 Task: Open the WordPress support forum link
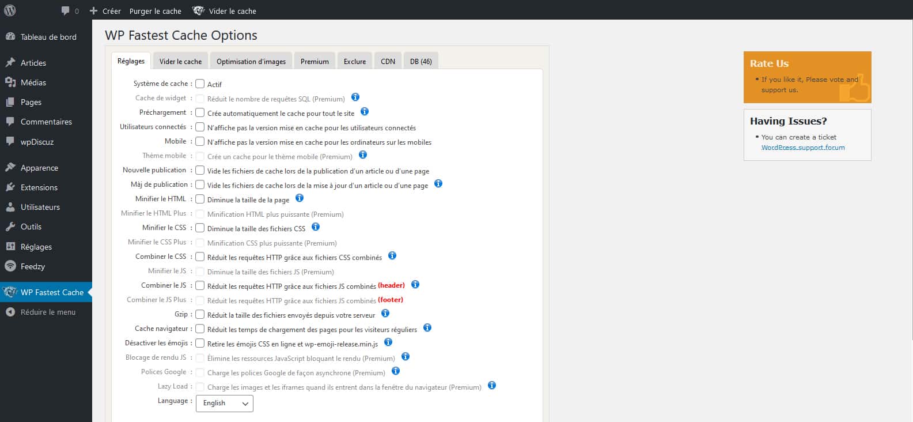pyautogui.click(x=803, y=148)
